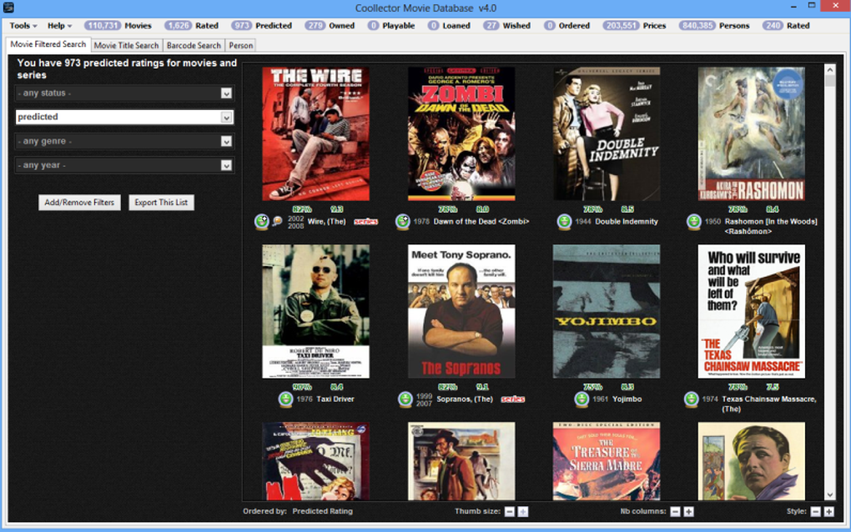851x532 pixels.
Task: Click green icon beside Texas Chainsaw Massacre
Action: pos(691,399)
